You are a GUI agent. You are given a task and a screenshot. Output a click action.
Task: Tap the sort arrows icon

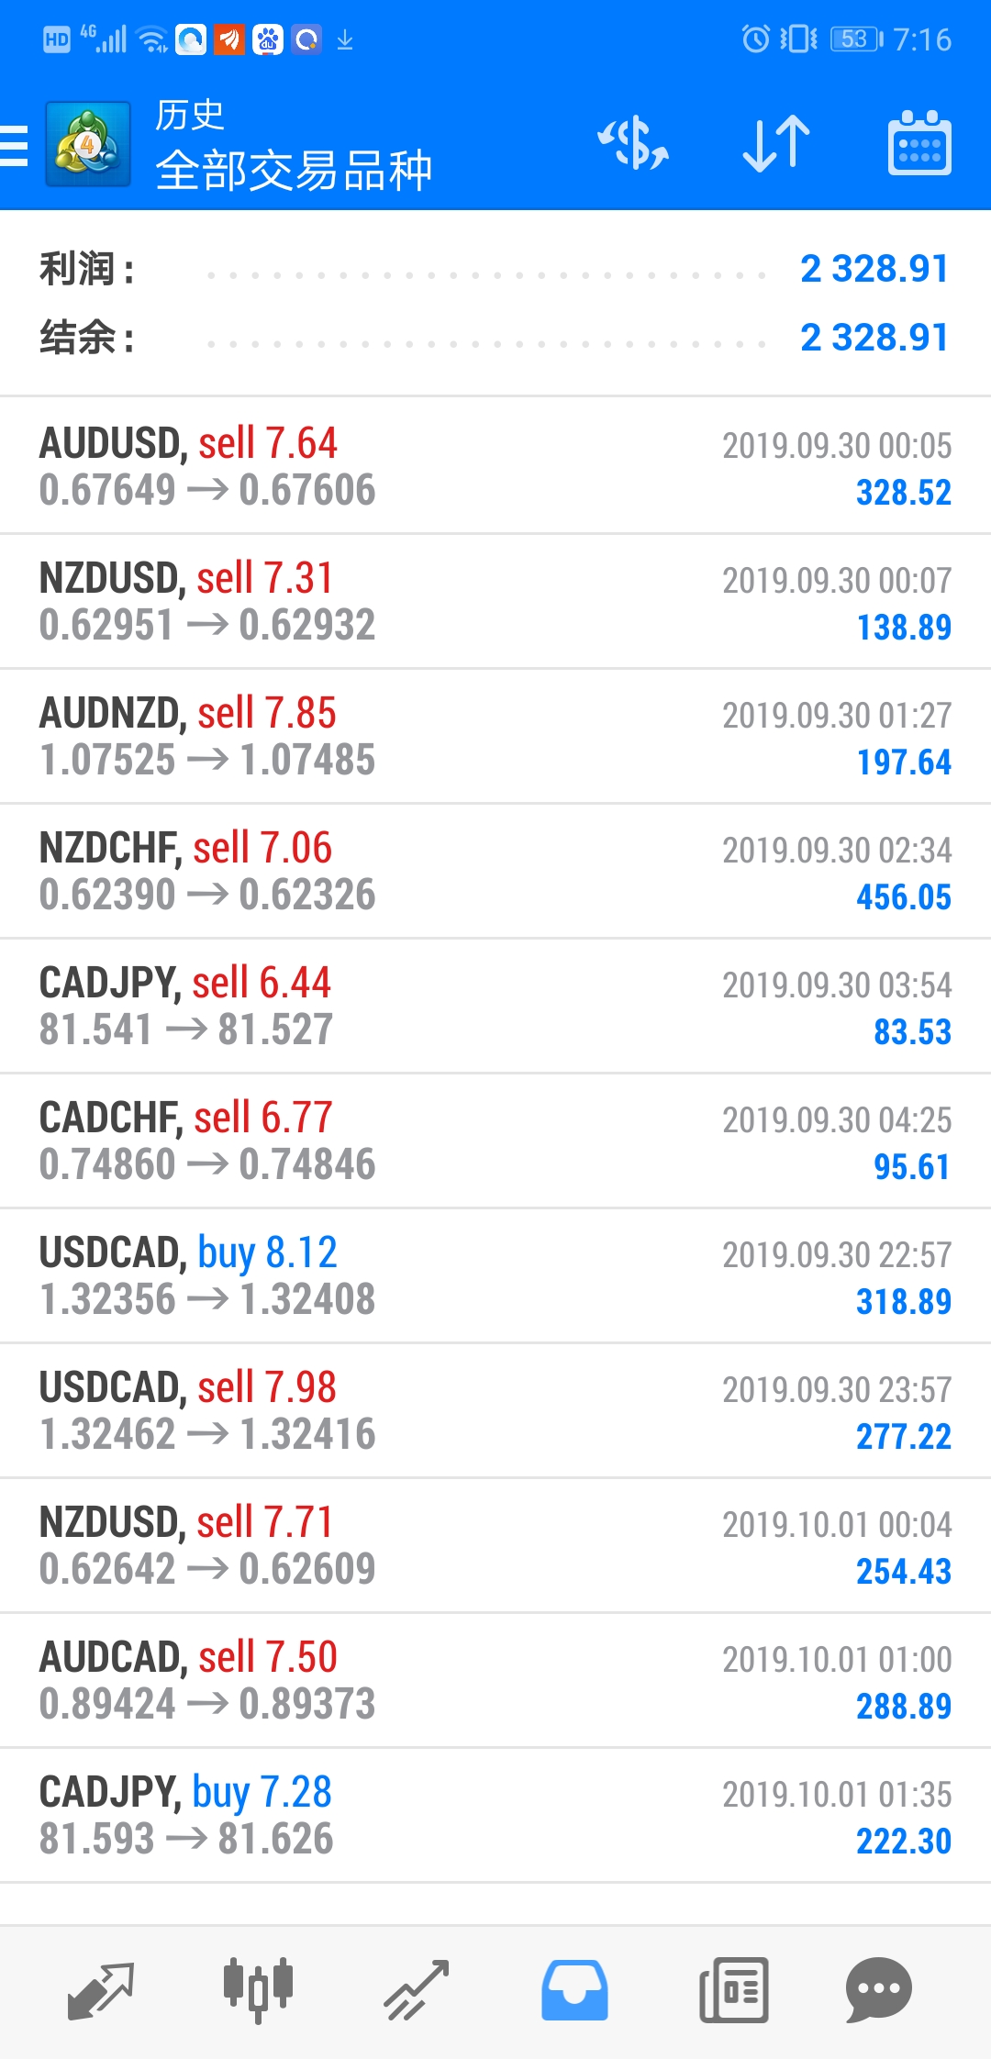(x=776, y=144)
